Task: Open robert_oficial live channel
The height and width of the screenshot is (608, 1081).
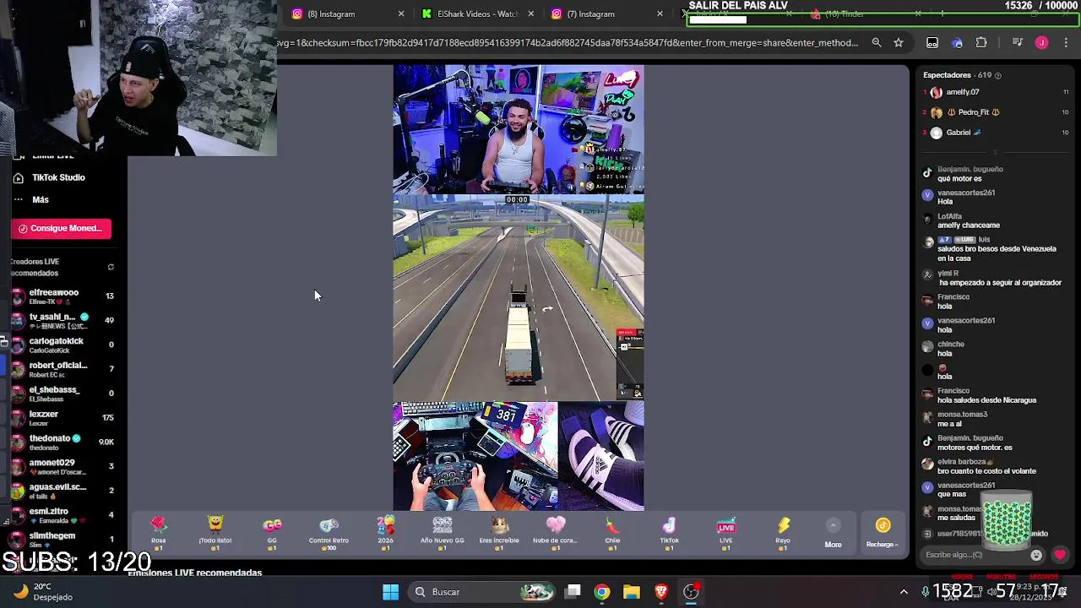Action: click(63, 369)
